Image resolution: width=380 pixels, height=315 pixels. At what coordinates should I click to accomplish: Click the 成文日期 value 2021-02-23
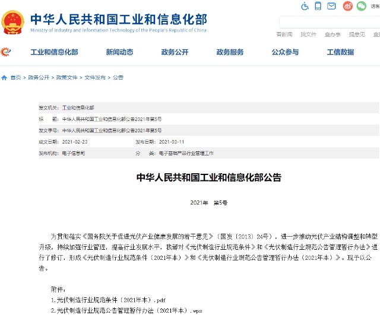coord(75,142)
